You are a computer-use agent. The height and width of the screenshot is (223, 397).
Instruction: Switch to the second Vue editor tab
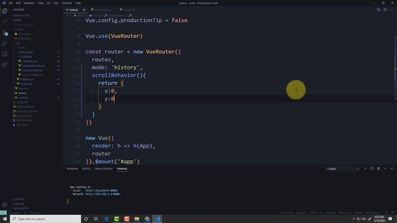(x=129, y=10)
